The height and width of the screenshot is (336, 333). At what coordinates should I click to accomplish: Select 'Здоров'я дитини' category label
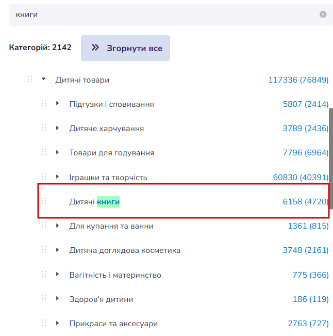(101, 299)
